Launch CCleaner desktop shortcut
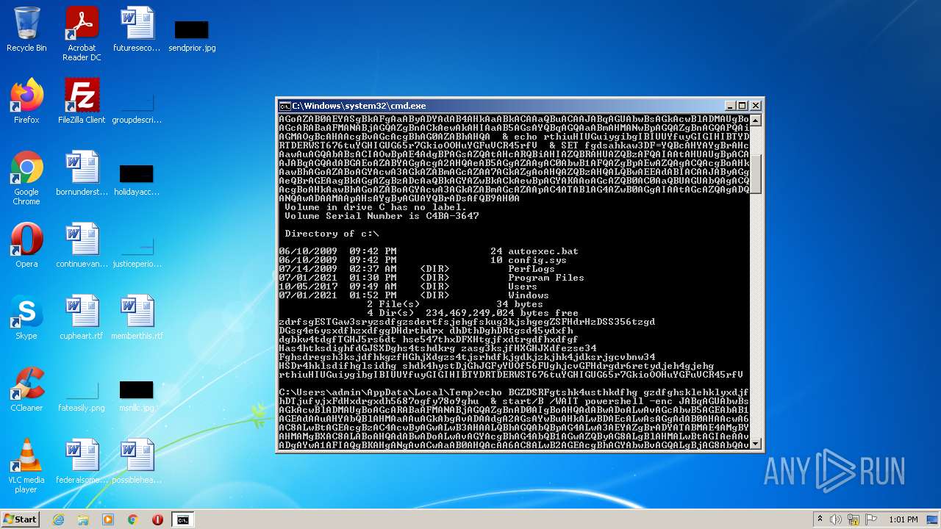Screen dimensions: 941x529 pyautogui.click(x=26, y=390)
